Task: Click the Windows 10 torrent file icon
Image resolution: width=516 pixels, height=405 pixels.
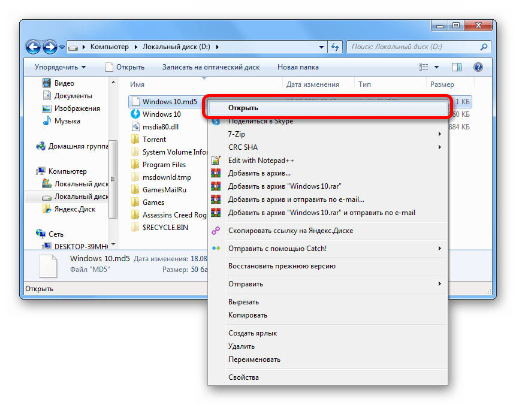Action: tap(135, 114)
